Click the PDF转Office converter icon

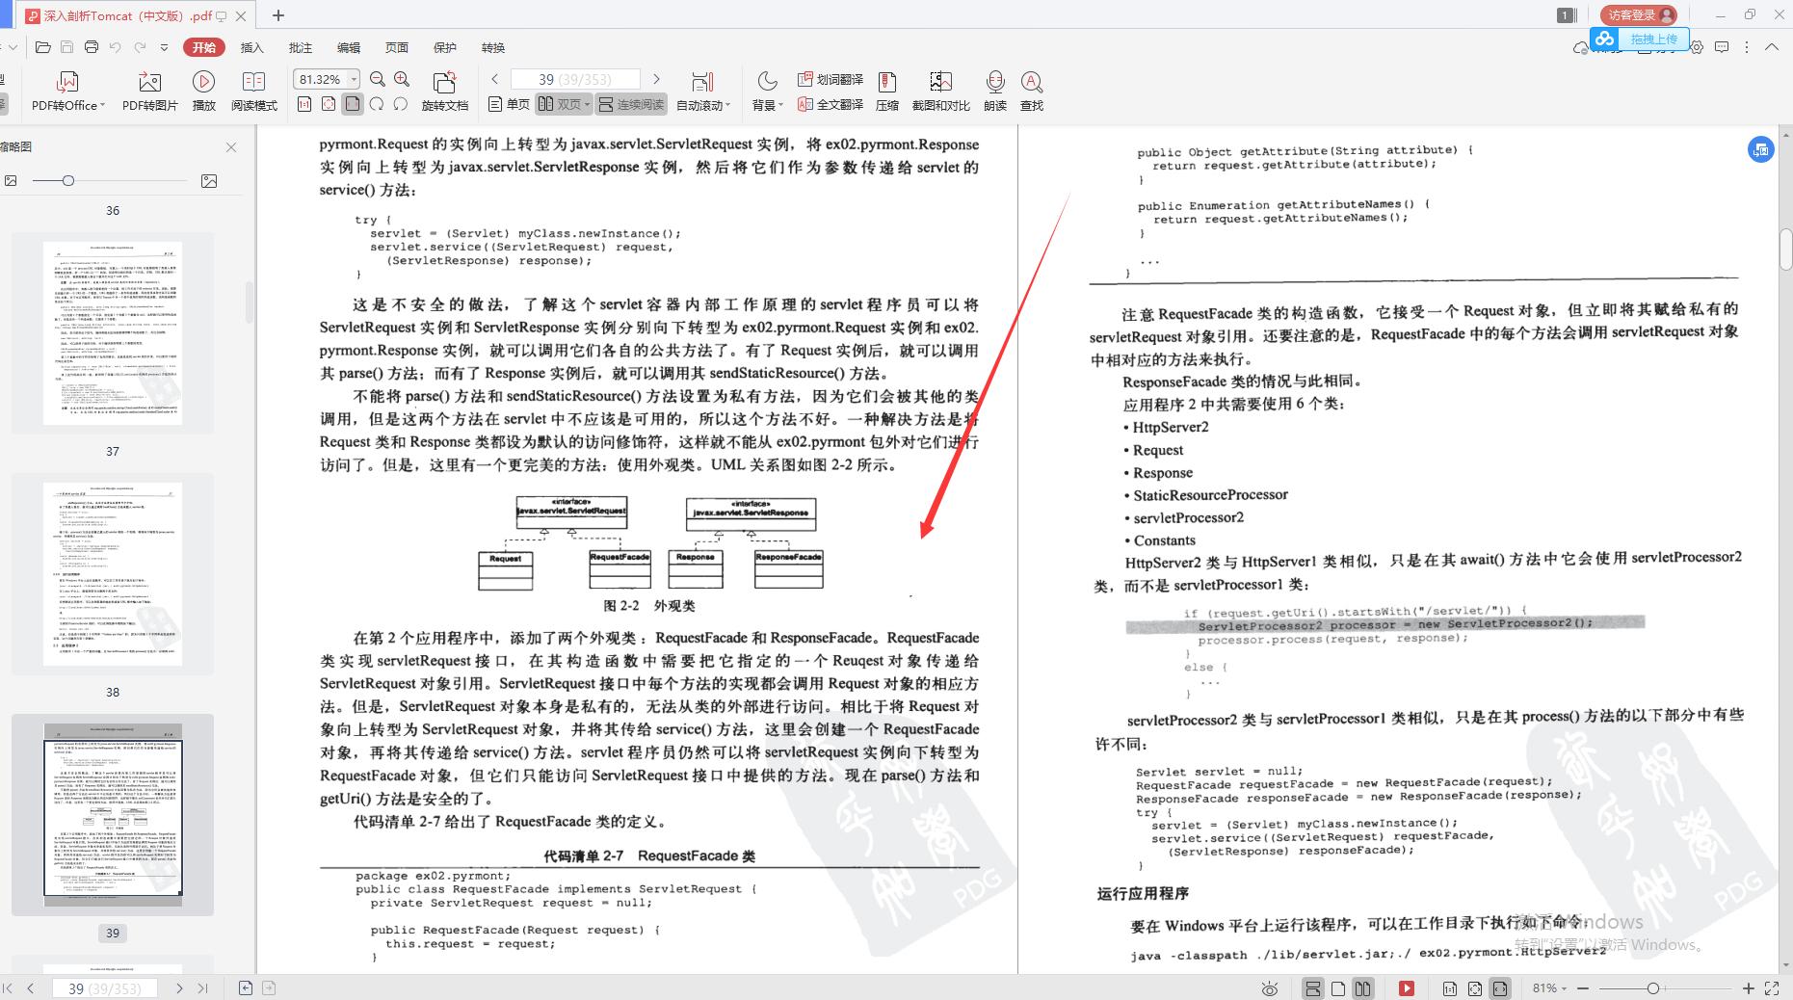[66, 92]
